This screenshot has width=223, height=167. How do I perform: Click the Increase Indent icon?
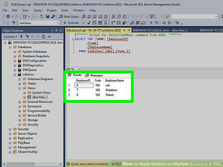[169, 23]
